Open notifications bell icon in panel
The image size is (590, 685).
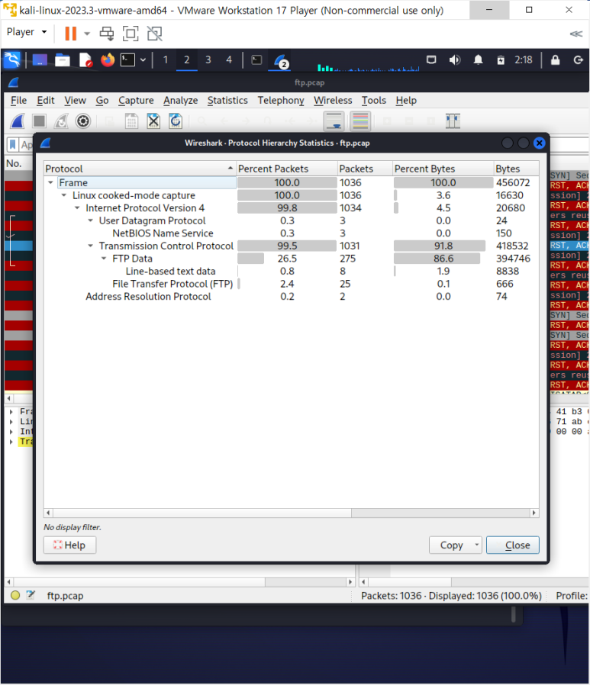(x=478, y=59)
